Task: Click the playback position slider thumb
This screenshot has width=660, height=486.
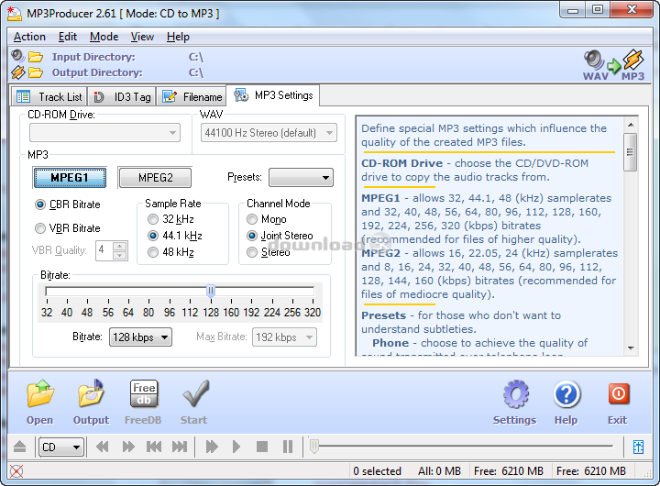Action: click(x=314, y=447)
